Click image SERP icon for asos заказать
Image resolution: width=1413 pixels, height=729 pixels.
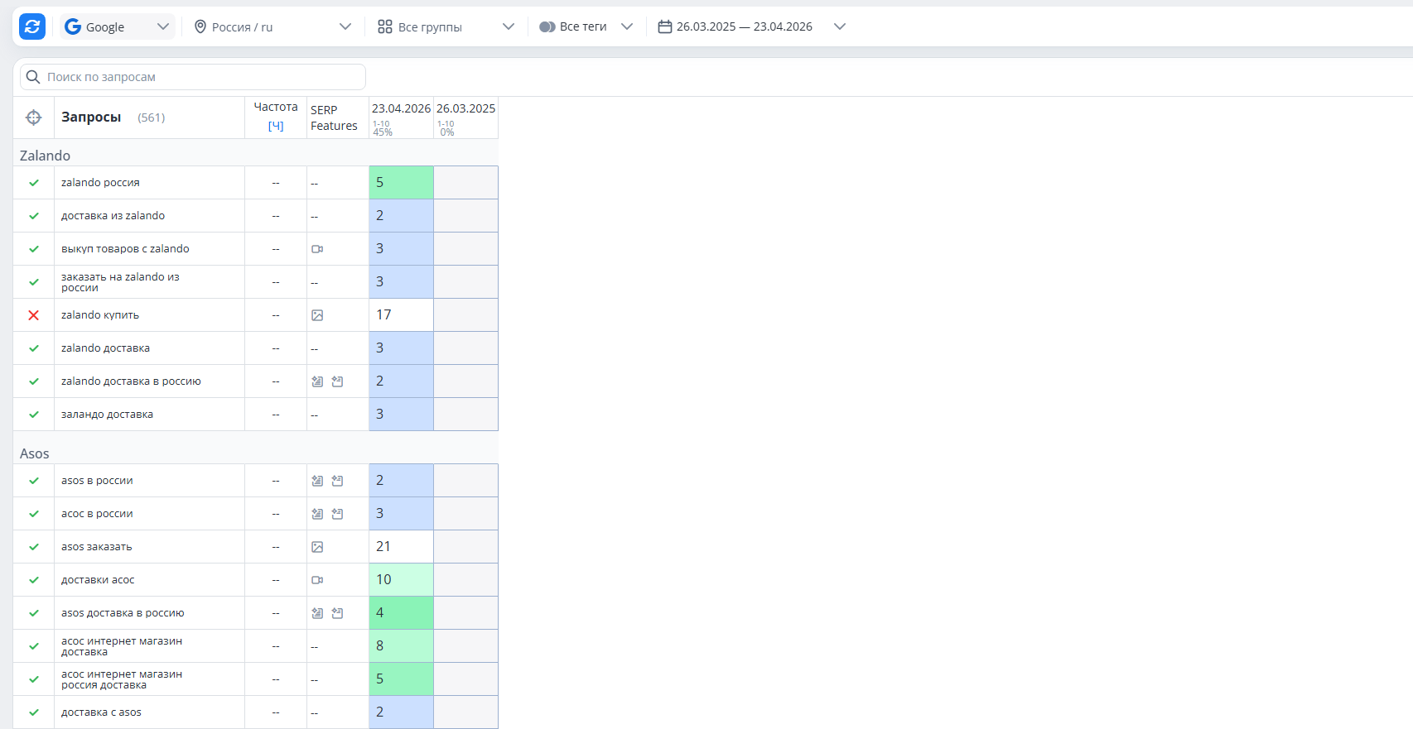coord(317,547)
